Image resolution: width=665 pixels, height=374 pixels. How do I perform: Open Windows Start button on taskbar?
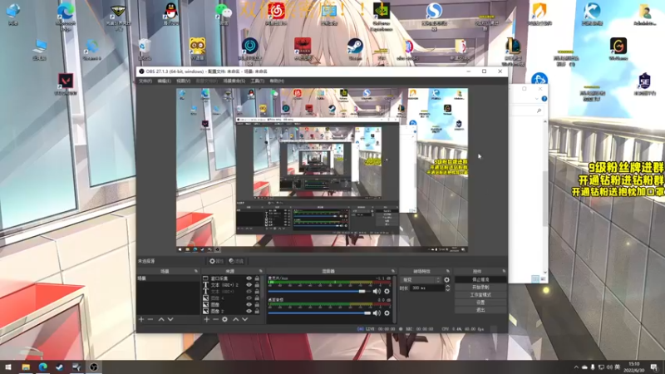8,367
